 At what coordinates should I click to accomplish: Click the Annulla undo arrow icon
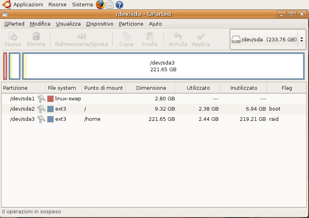pyautogui.click(x=178, y=36)
